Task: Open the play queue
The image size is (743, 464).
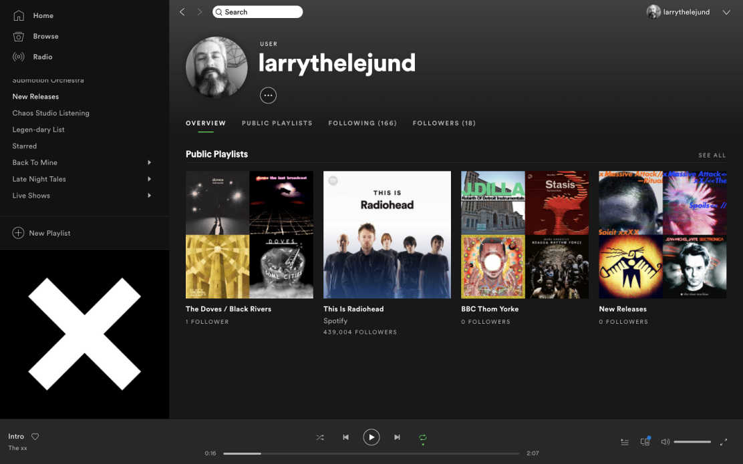Action: [625, 442]
